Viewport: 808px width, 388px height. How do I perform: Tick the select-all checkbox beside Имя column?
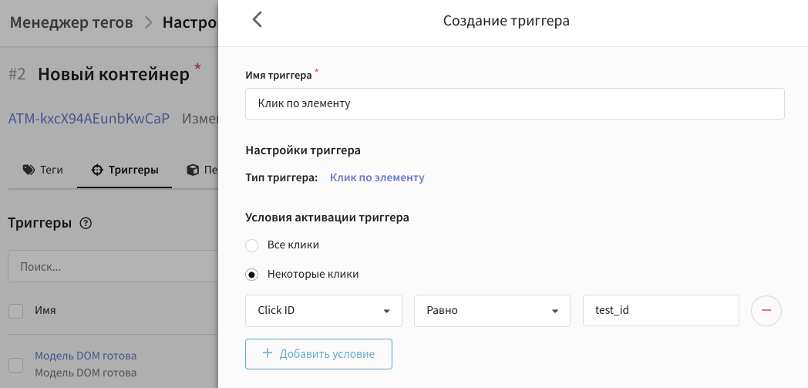(15, 311)
